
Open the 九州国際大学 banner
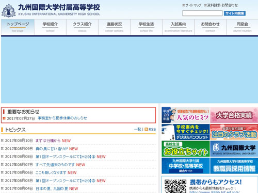tap(234, 149)
